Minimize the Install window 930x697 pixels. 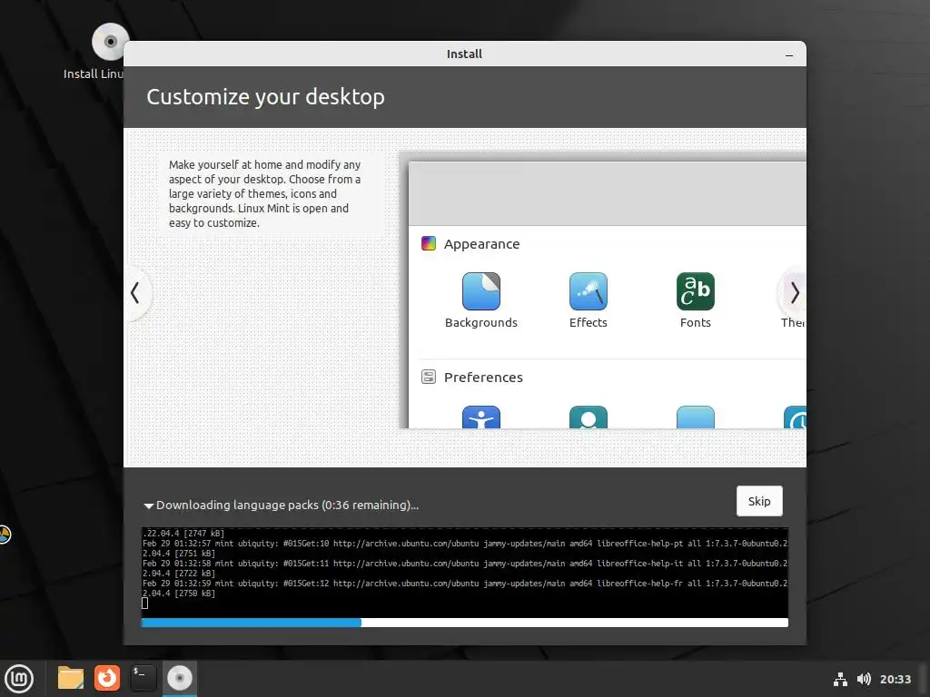click(x=789, y=54)
